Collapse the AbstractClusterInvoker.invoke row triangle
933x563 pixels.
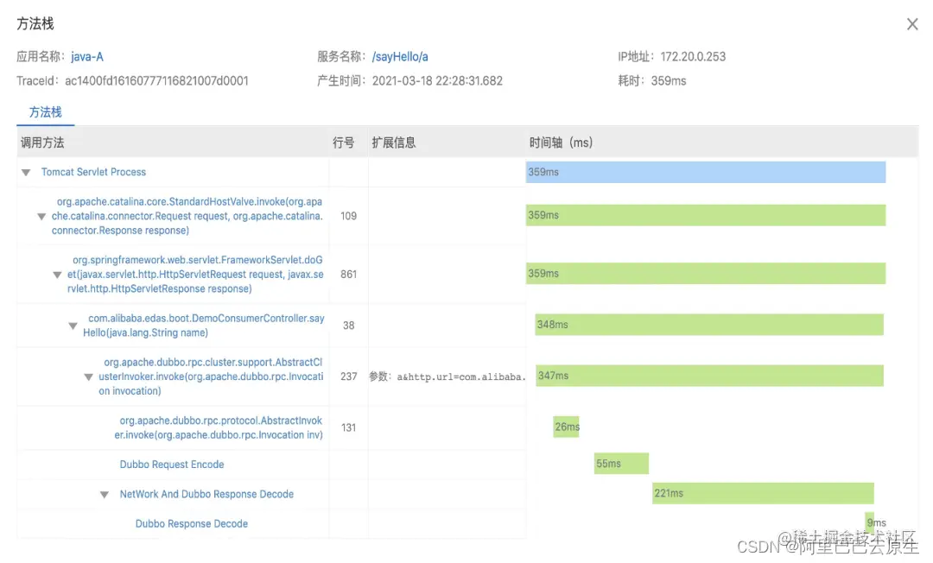88,377
